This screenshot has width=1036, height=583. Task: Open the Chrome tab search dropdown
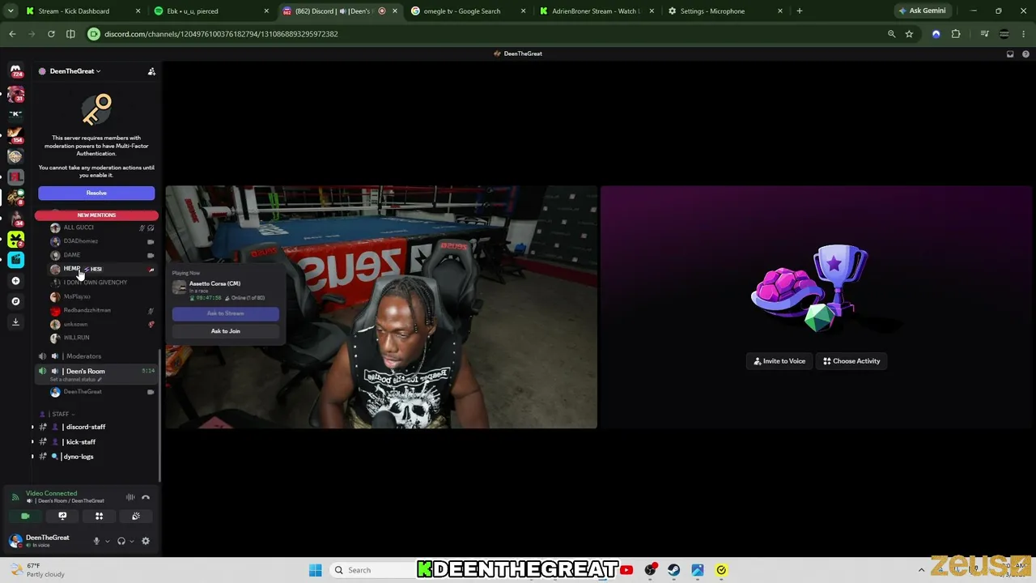pyautogui.click(x=11, y=11)
